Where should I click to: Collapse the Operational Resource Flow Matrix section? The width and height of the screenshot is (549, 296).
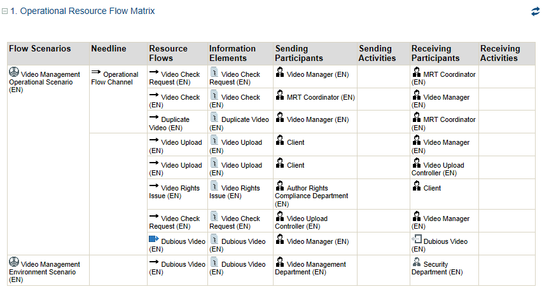pyautogui.click(x=5, y=11)
